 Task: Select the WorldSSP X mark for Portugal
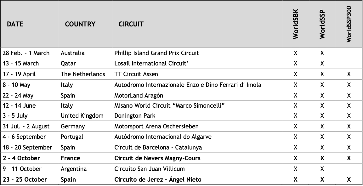tap(322, 137)
